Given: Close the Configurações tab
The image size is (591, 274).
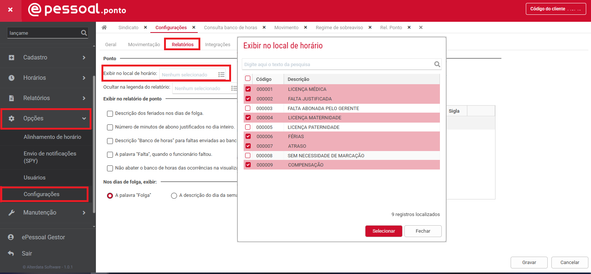Looking at the screenshot, I should tap(194, 27).
